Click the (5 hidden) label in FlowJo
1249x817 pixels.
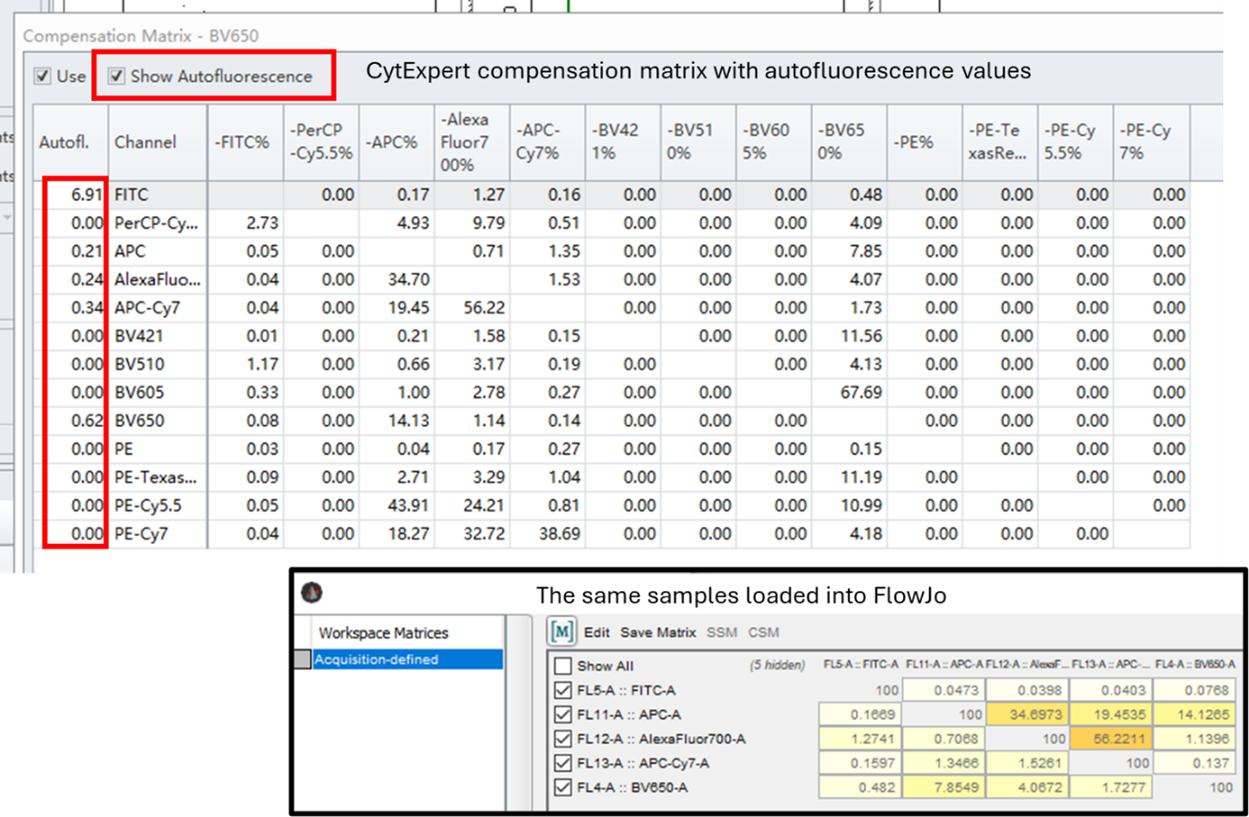(777, 665)
